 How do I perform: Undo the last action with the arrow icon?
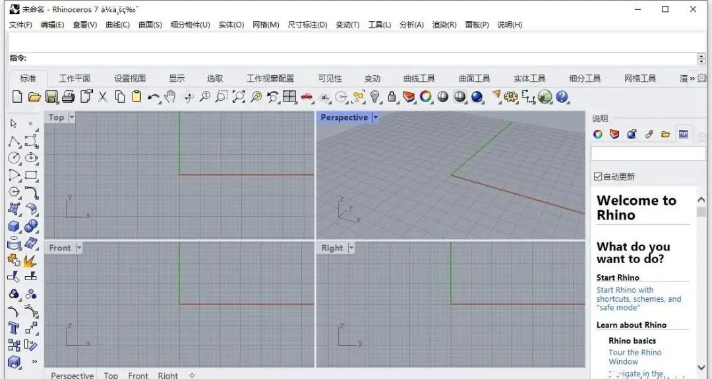pyautogui.click(x=154, y=97)
